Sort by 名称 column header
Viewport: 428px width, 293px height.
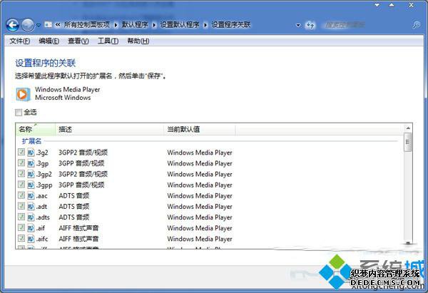36,129
